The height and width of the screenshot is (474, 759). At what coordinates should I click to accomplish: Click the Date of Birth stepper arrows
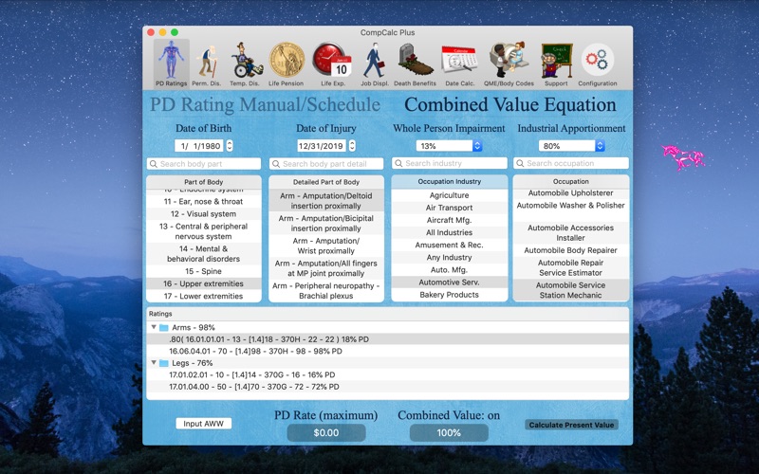[230, 146]
